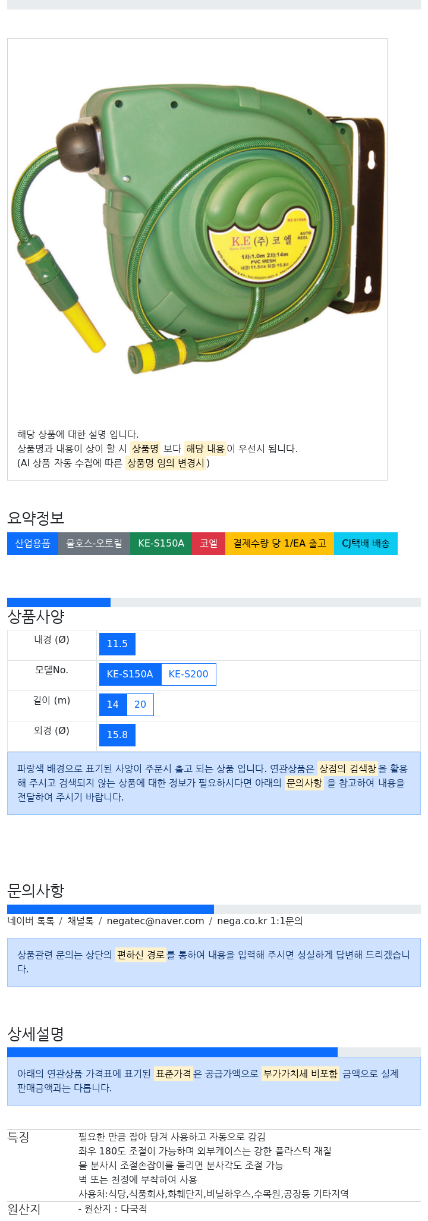Select outer diameter option 15.8
428x1221 pixels.
click(x=117, y=735)
